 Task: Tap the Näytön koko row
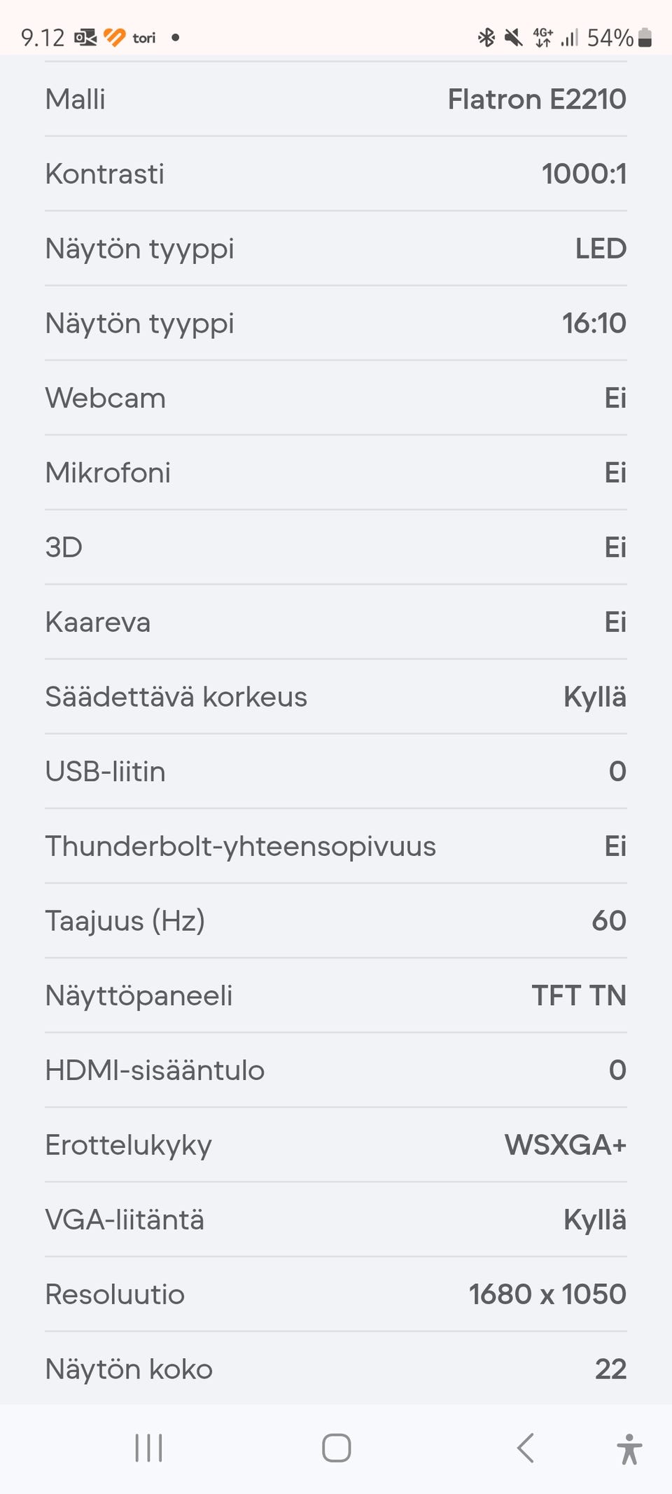click(x=336, y=1369)
